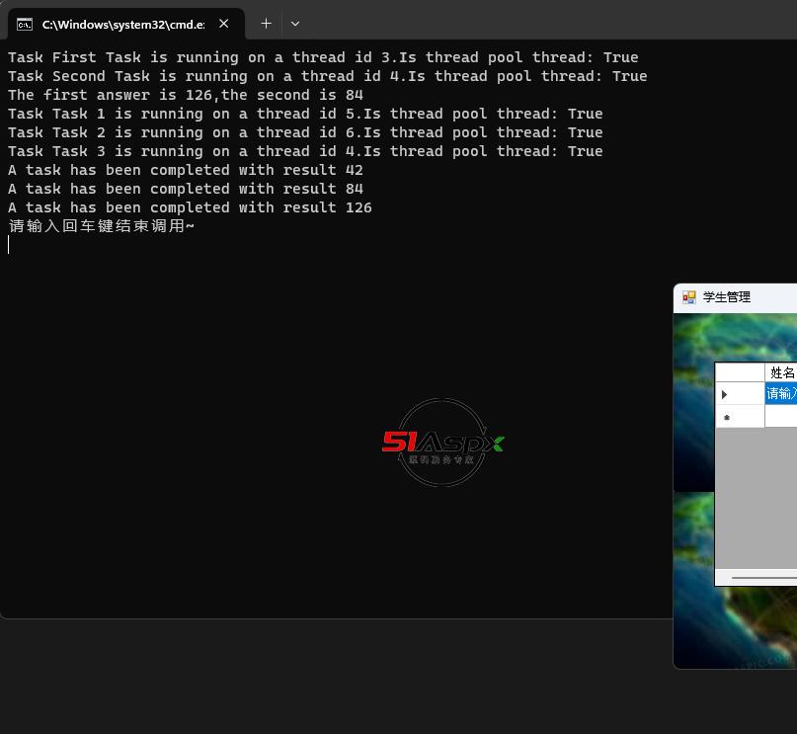Click the grid's top-left select-all header

click(x=740, y=372)
